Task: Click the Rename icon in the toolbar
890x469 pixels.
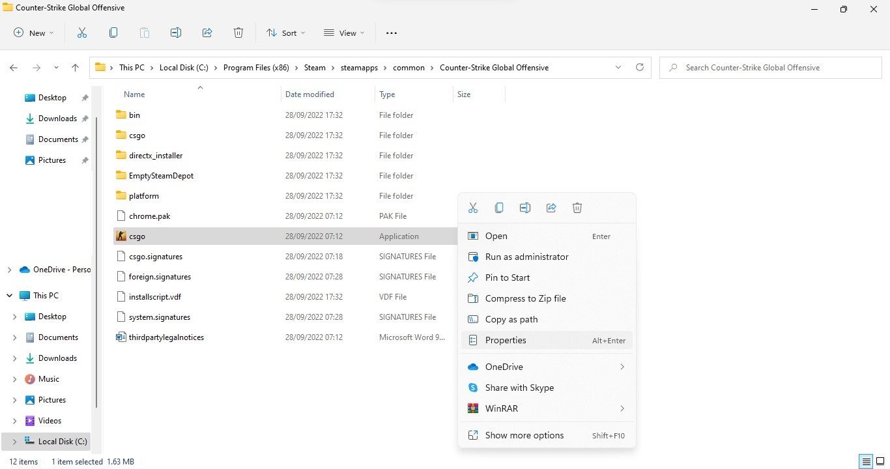Action: click(176, 33)
